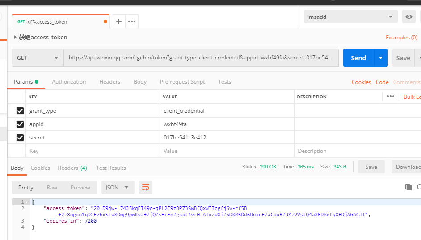Image resolution: width=421 pixels, height=240 pixels.
Task: Click the client_credential value cell
Action: point(227,110)
